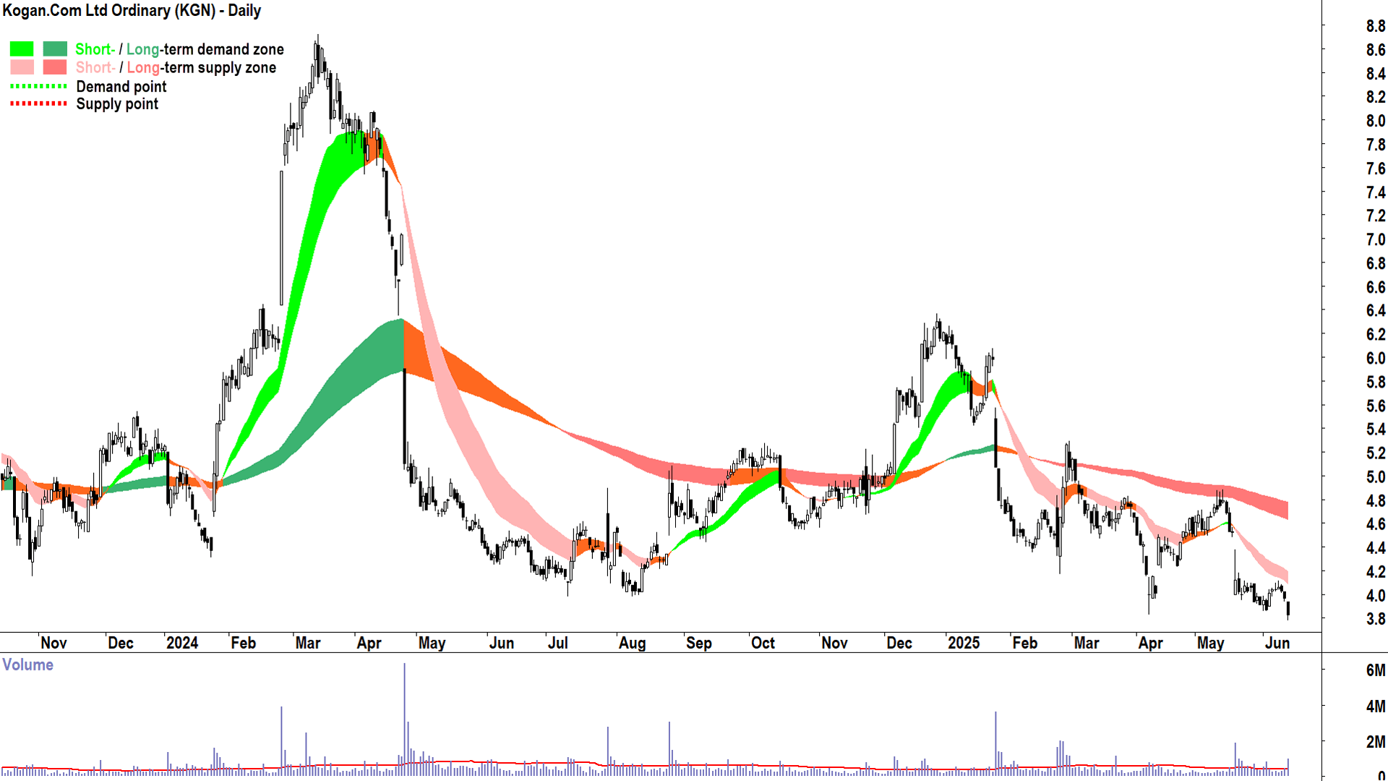
Task: Click the chart title Kogan.Com Ltd Ordinary (KGN) - Daily
Action: point(132,11)
